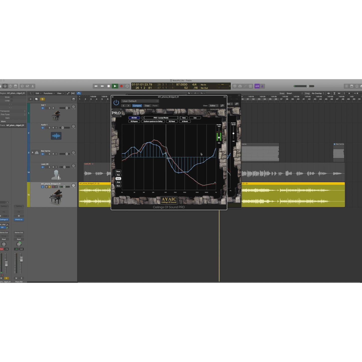Viewport: 362px width, 362px height.
Task: Open the Functions menu above the tracks
Action: pyautogui.click(x=49, y=93)
